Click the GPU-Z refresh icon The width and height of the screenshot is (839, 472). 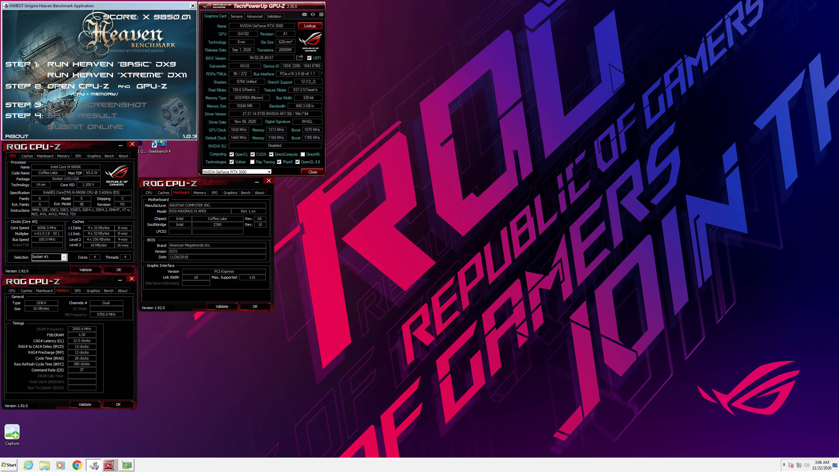pos(313,15)
